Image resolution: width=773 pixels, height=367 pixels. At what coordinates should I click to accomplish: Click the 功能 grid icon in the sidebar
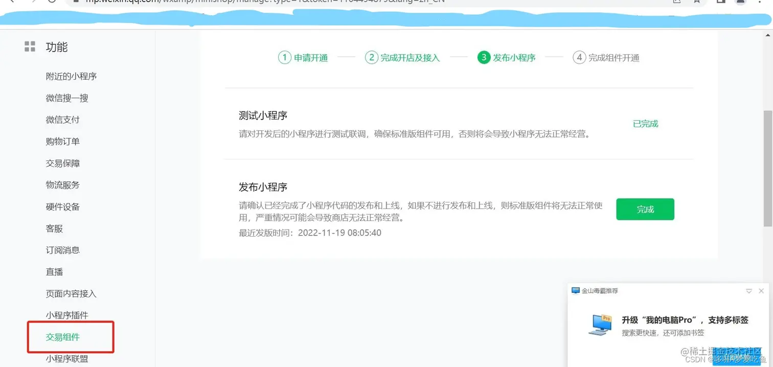point(29,47)
